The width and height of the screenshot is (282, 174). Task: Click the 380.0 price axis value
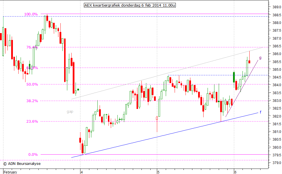(277, 147)
